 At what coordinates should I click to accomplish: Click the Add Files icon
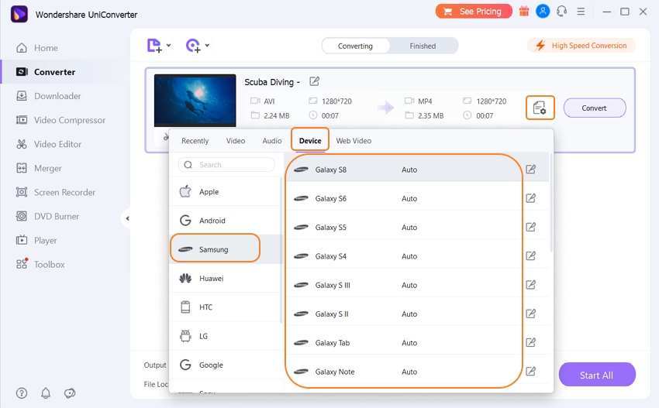(x=154, y=46)
